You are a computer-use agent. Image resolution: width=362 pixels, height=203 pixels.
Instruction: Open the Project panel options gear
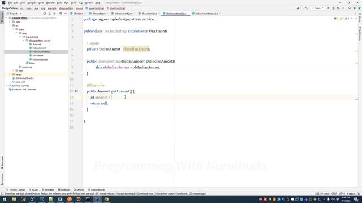pyautogui.click(x=61, y=14)
